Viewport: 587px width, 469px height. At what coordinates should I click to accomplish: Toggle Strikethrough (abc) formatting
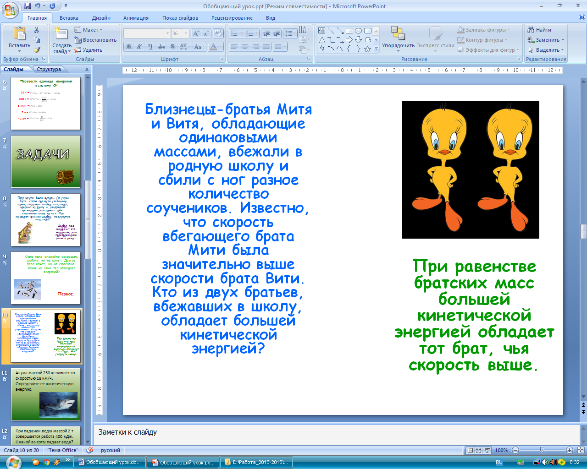161,46
